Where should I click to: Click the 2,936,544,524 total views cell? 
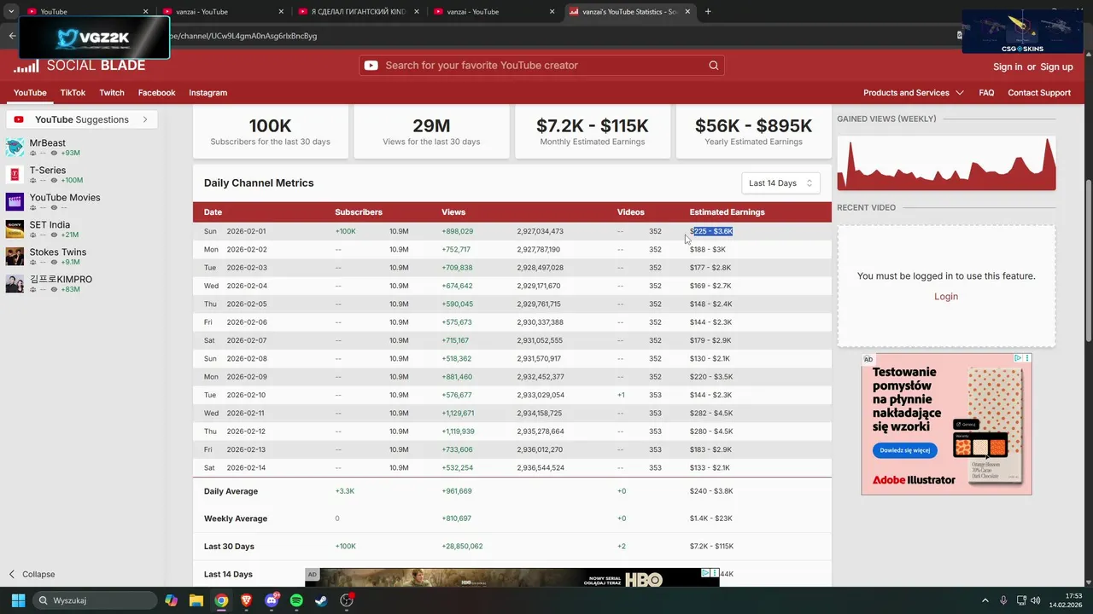click(x=541, y=467)
